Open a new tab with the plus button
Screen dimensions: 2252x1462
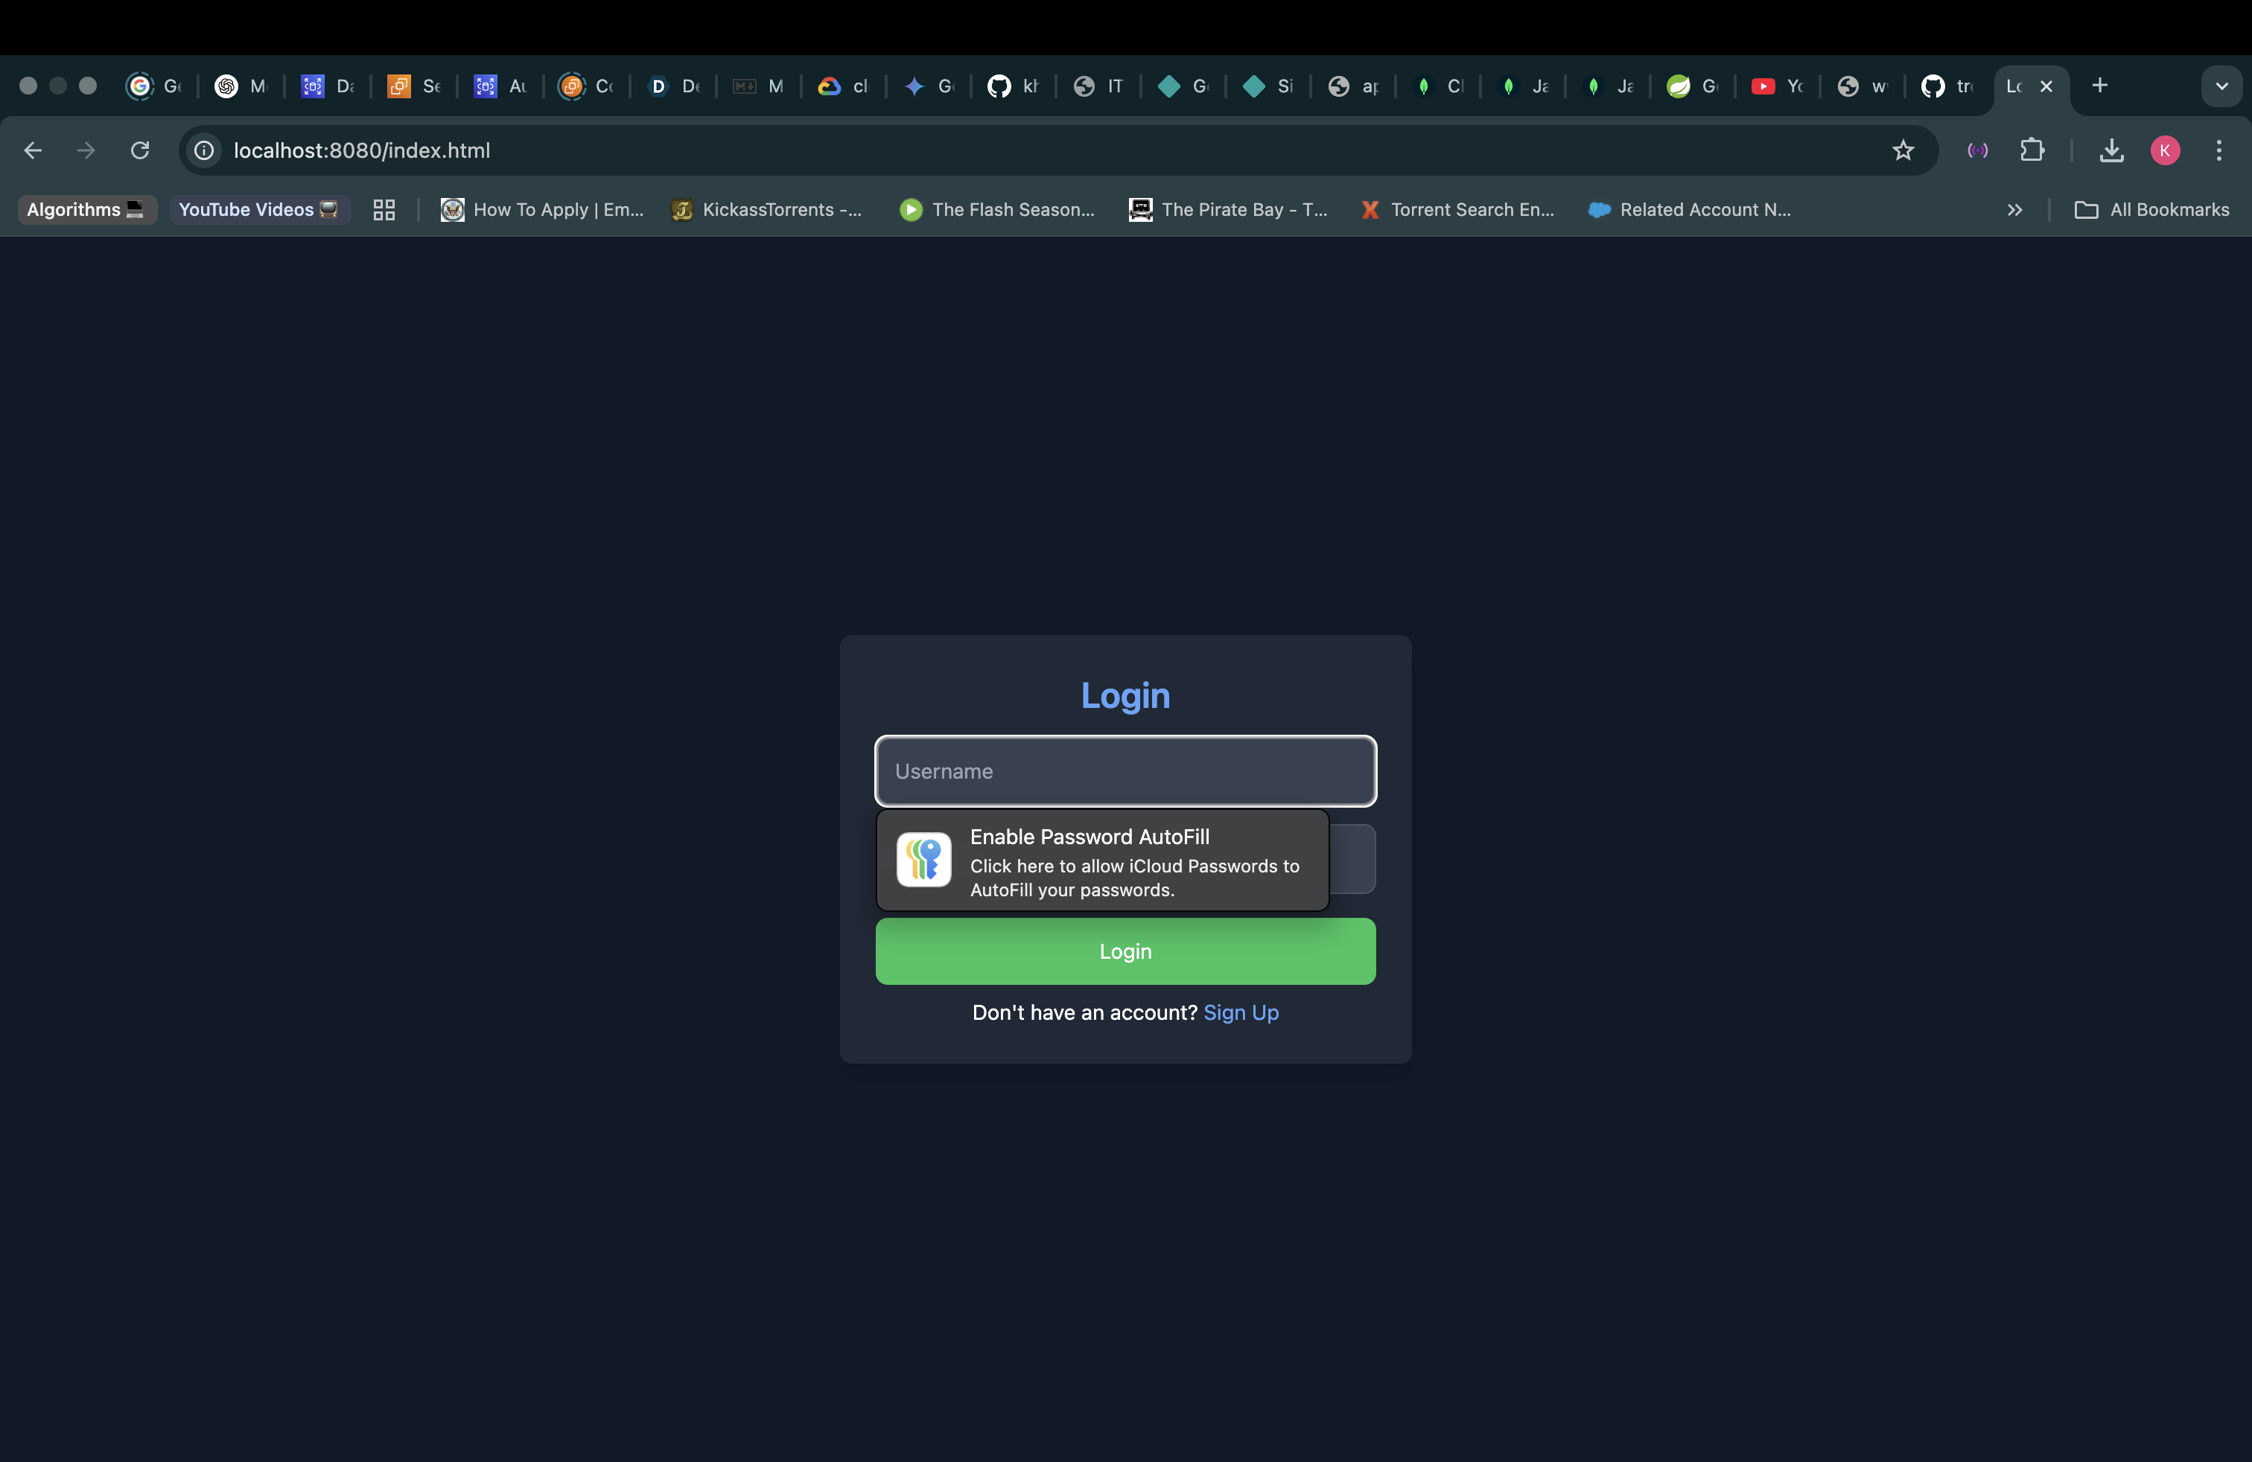pos(2099,86)
